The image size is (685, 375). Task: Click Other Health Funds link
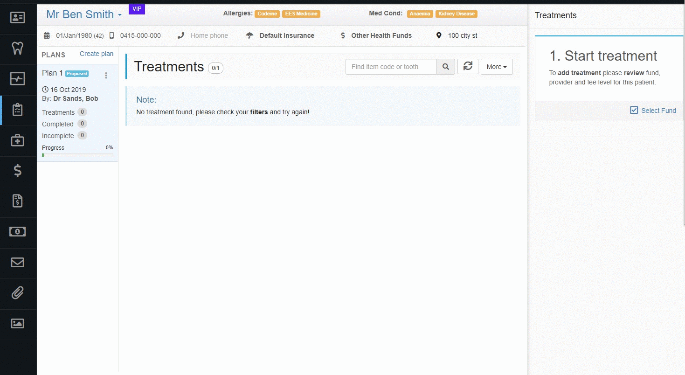[381, 35]
